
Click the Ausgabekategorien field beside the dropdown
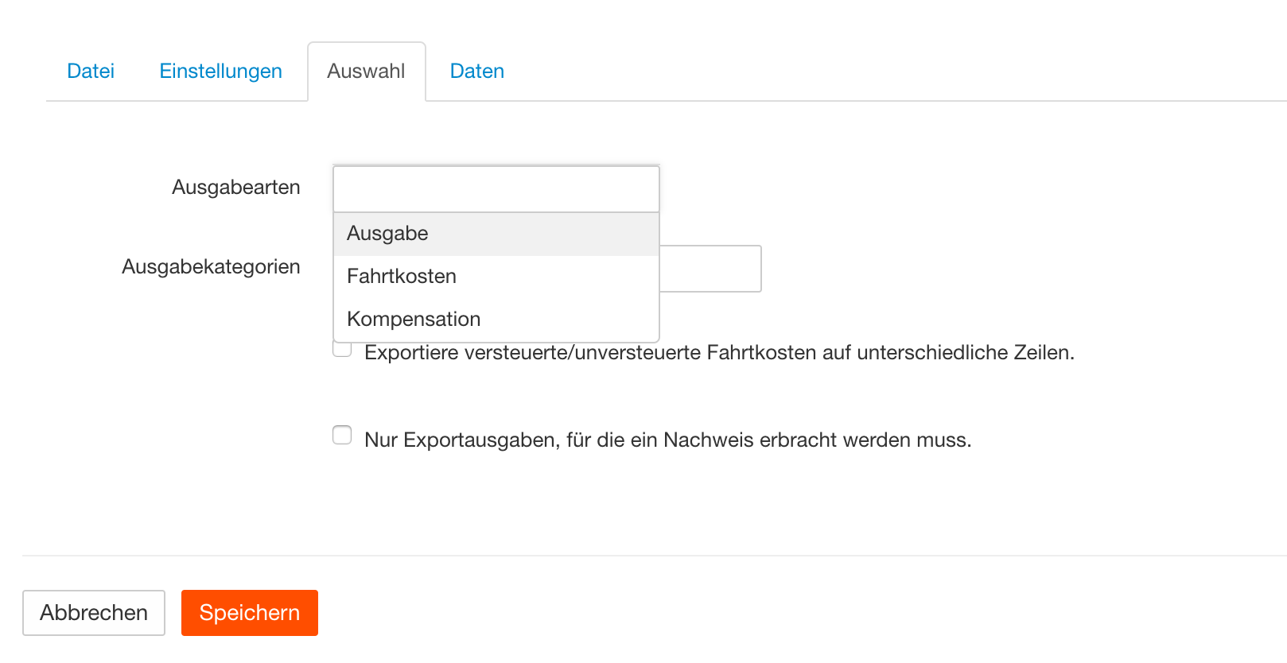(x=710, y=269)
